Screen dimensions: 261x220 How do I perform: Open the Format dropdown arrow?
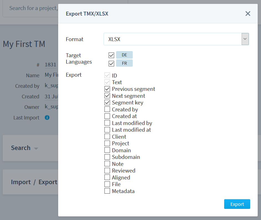(x=245, y=39)
